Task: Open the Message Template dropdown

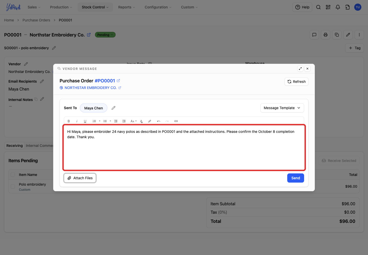Action: tap(282, 108)
